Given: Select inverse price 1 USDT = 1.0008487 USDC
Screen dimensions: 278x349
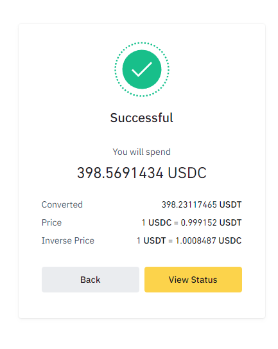Looking at the screenshot, I should (189, 240).
